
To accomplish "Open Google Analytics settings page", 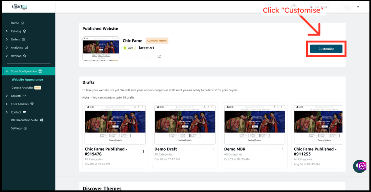I will (x=22, y=88).
